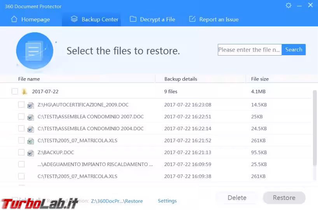Image resolution: width=318 pixels, height=210 pixels.
Task: Click the 25.5KB file size
Action: (x=259, y=164)
